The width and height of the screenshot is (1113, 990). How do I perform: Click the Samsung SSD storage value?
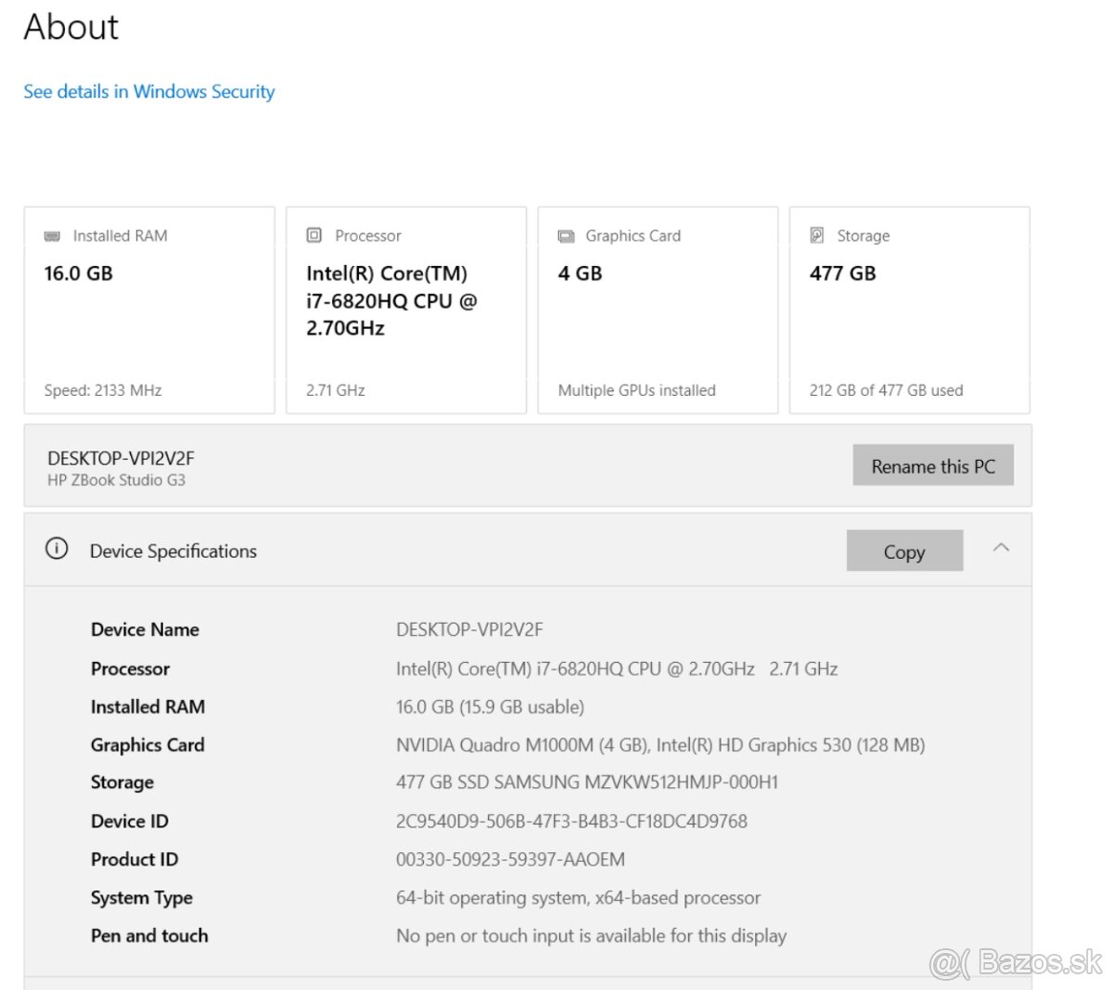[587, 782]
